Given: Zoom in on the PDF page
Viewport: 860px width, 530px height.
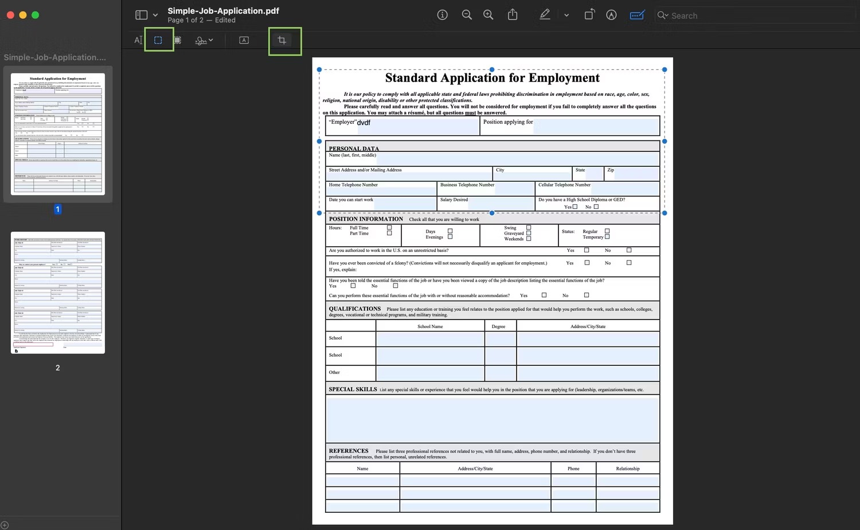Looking at the screenshot, I should (488, 15).
